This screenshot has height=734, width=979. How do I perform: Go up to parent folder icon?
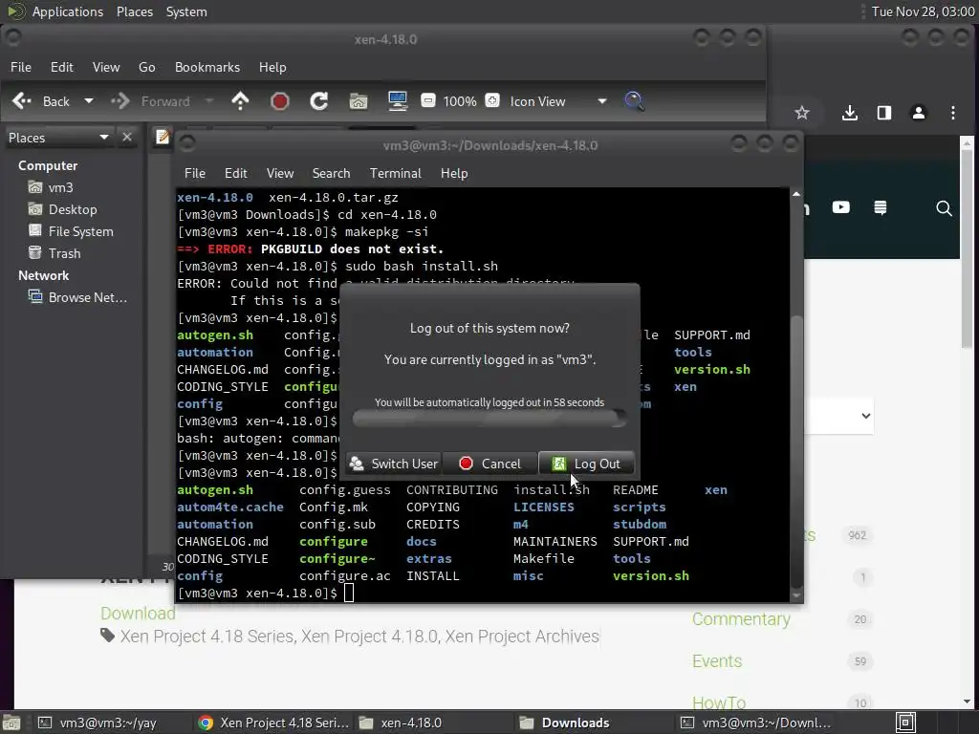(x=240, y=101)
